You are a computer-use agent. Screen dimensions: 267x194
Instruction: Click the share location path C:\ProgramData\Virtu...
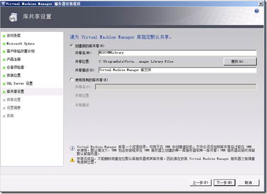[136, 61]
